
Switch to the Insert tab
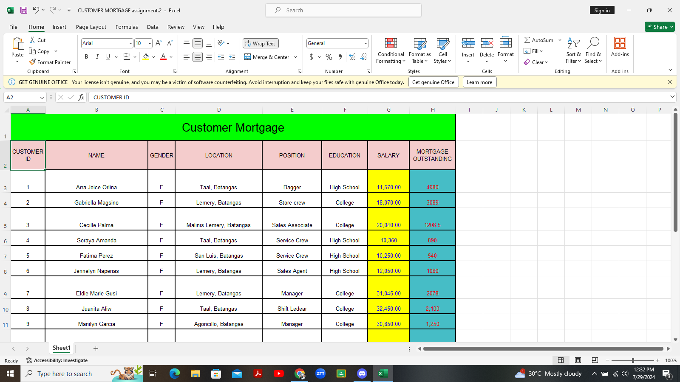[59, 27]
